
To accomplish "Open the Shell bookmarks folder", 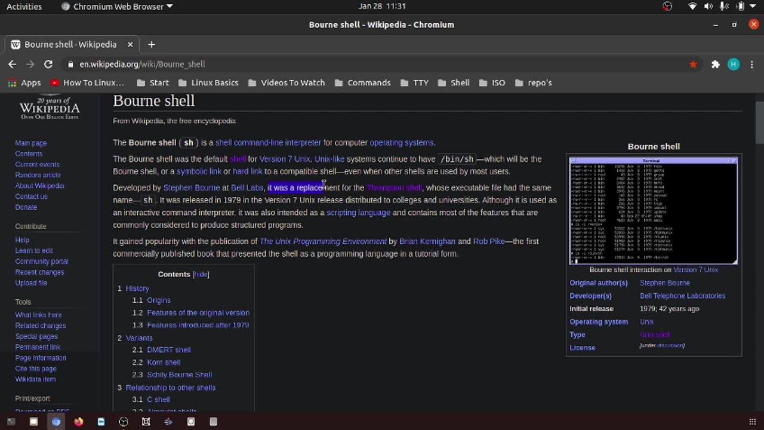I will (454, 82).
